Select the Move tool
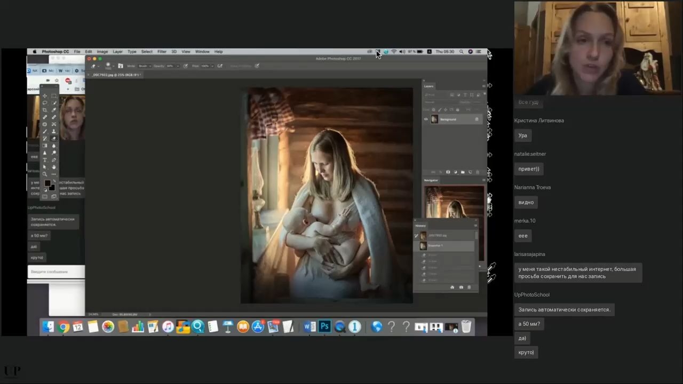Screen dimensions: 683x384 click(45, 96)
